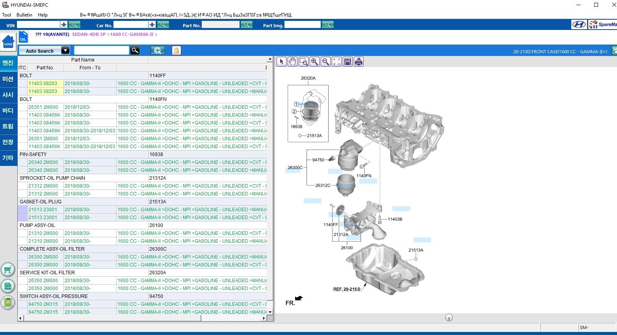617x335 pixels.
Task: Click the 21312A sprocket callout in diagram
Action: point(341,234)
